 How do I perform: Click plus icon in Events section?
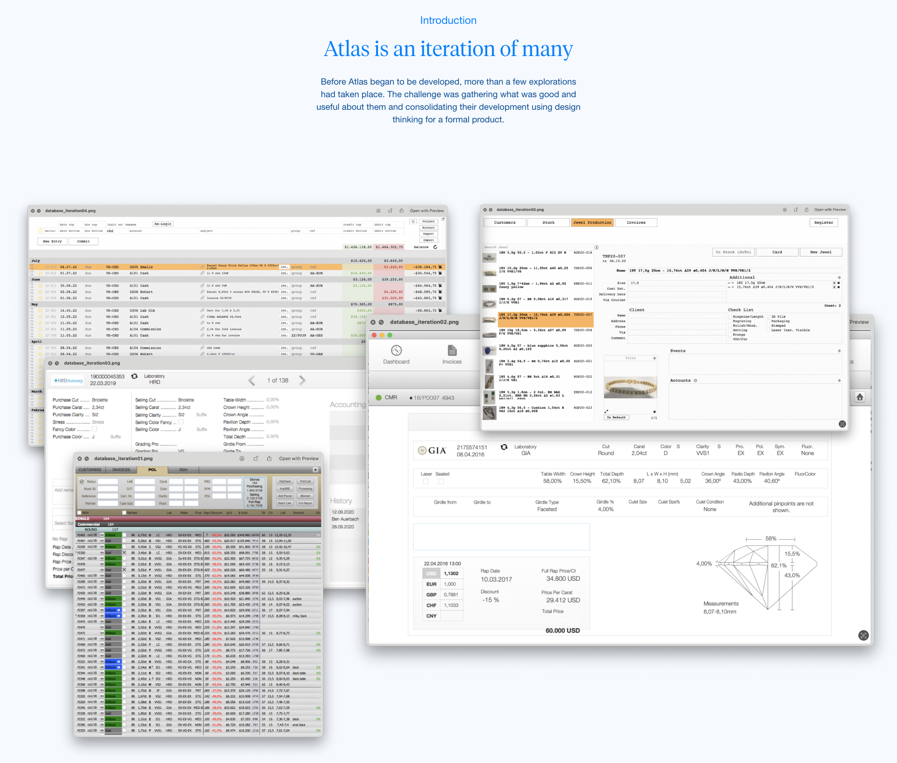pos(839,350)
